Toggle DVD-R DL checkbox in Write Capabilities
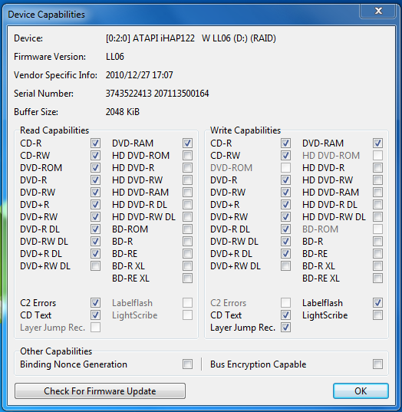Image resolution: width=402 pixels, height=412 pixels. (285, 229)
